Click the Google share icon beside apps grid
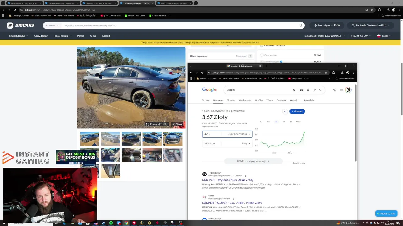 (334, 90)
